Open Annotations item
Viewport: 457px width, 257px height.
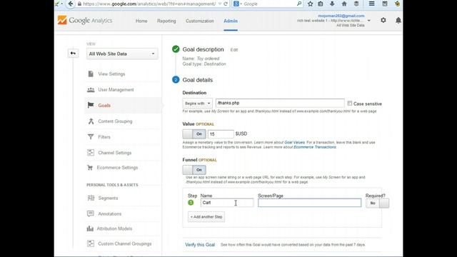pyautogui.click(x=109, y=214)
